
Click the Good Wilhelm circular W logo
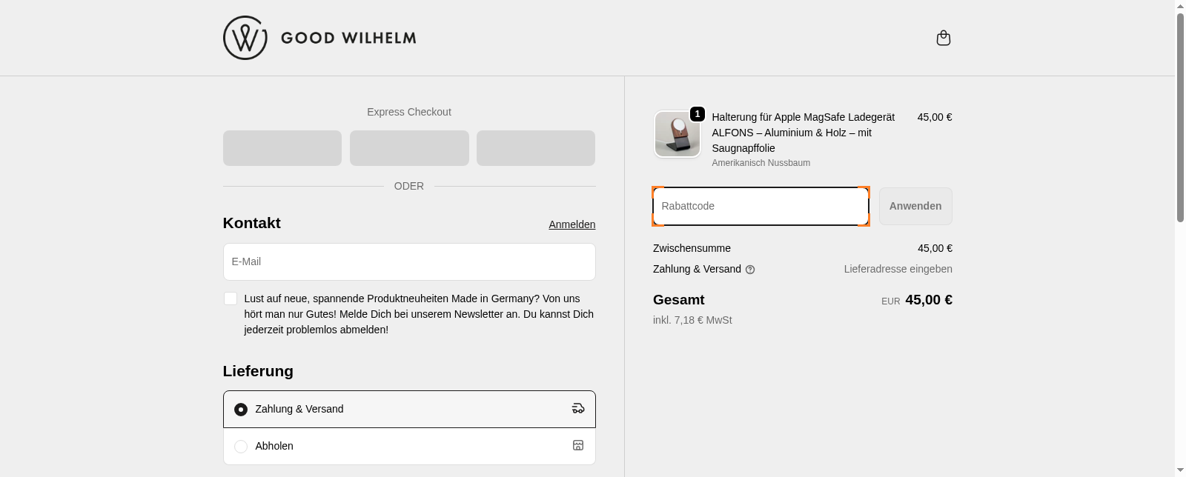point(245,38)
